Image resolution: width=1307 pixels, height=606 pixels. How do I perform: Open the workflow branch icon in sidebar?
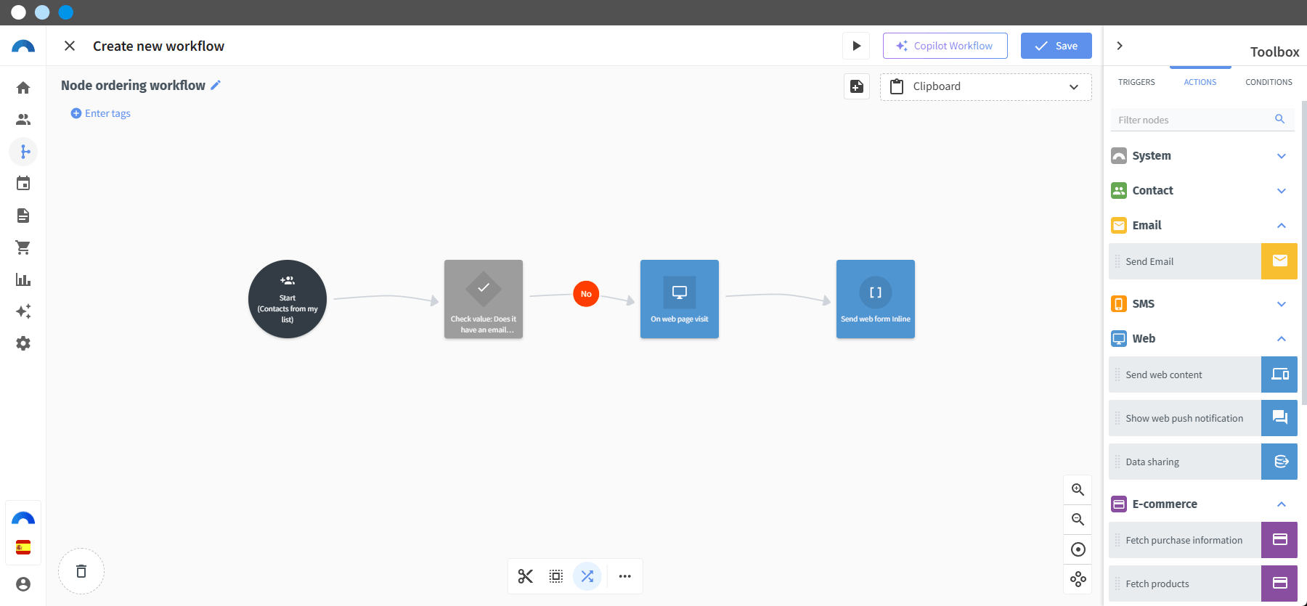point(23,152)
